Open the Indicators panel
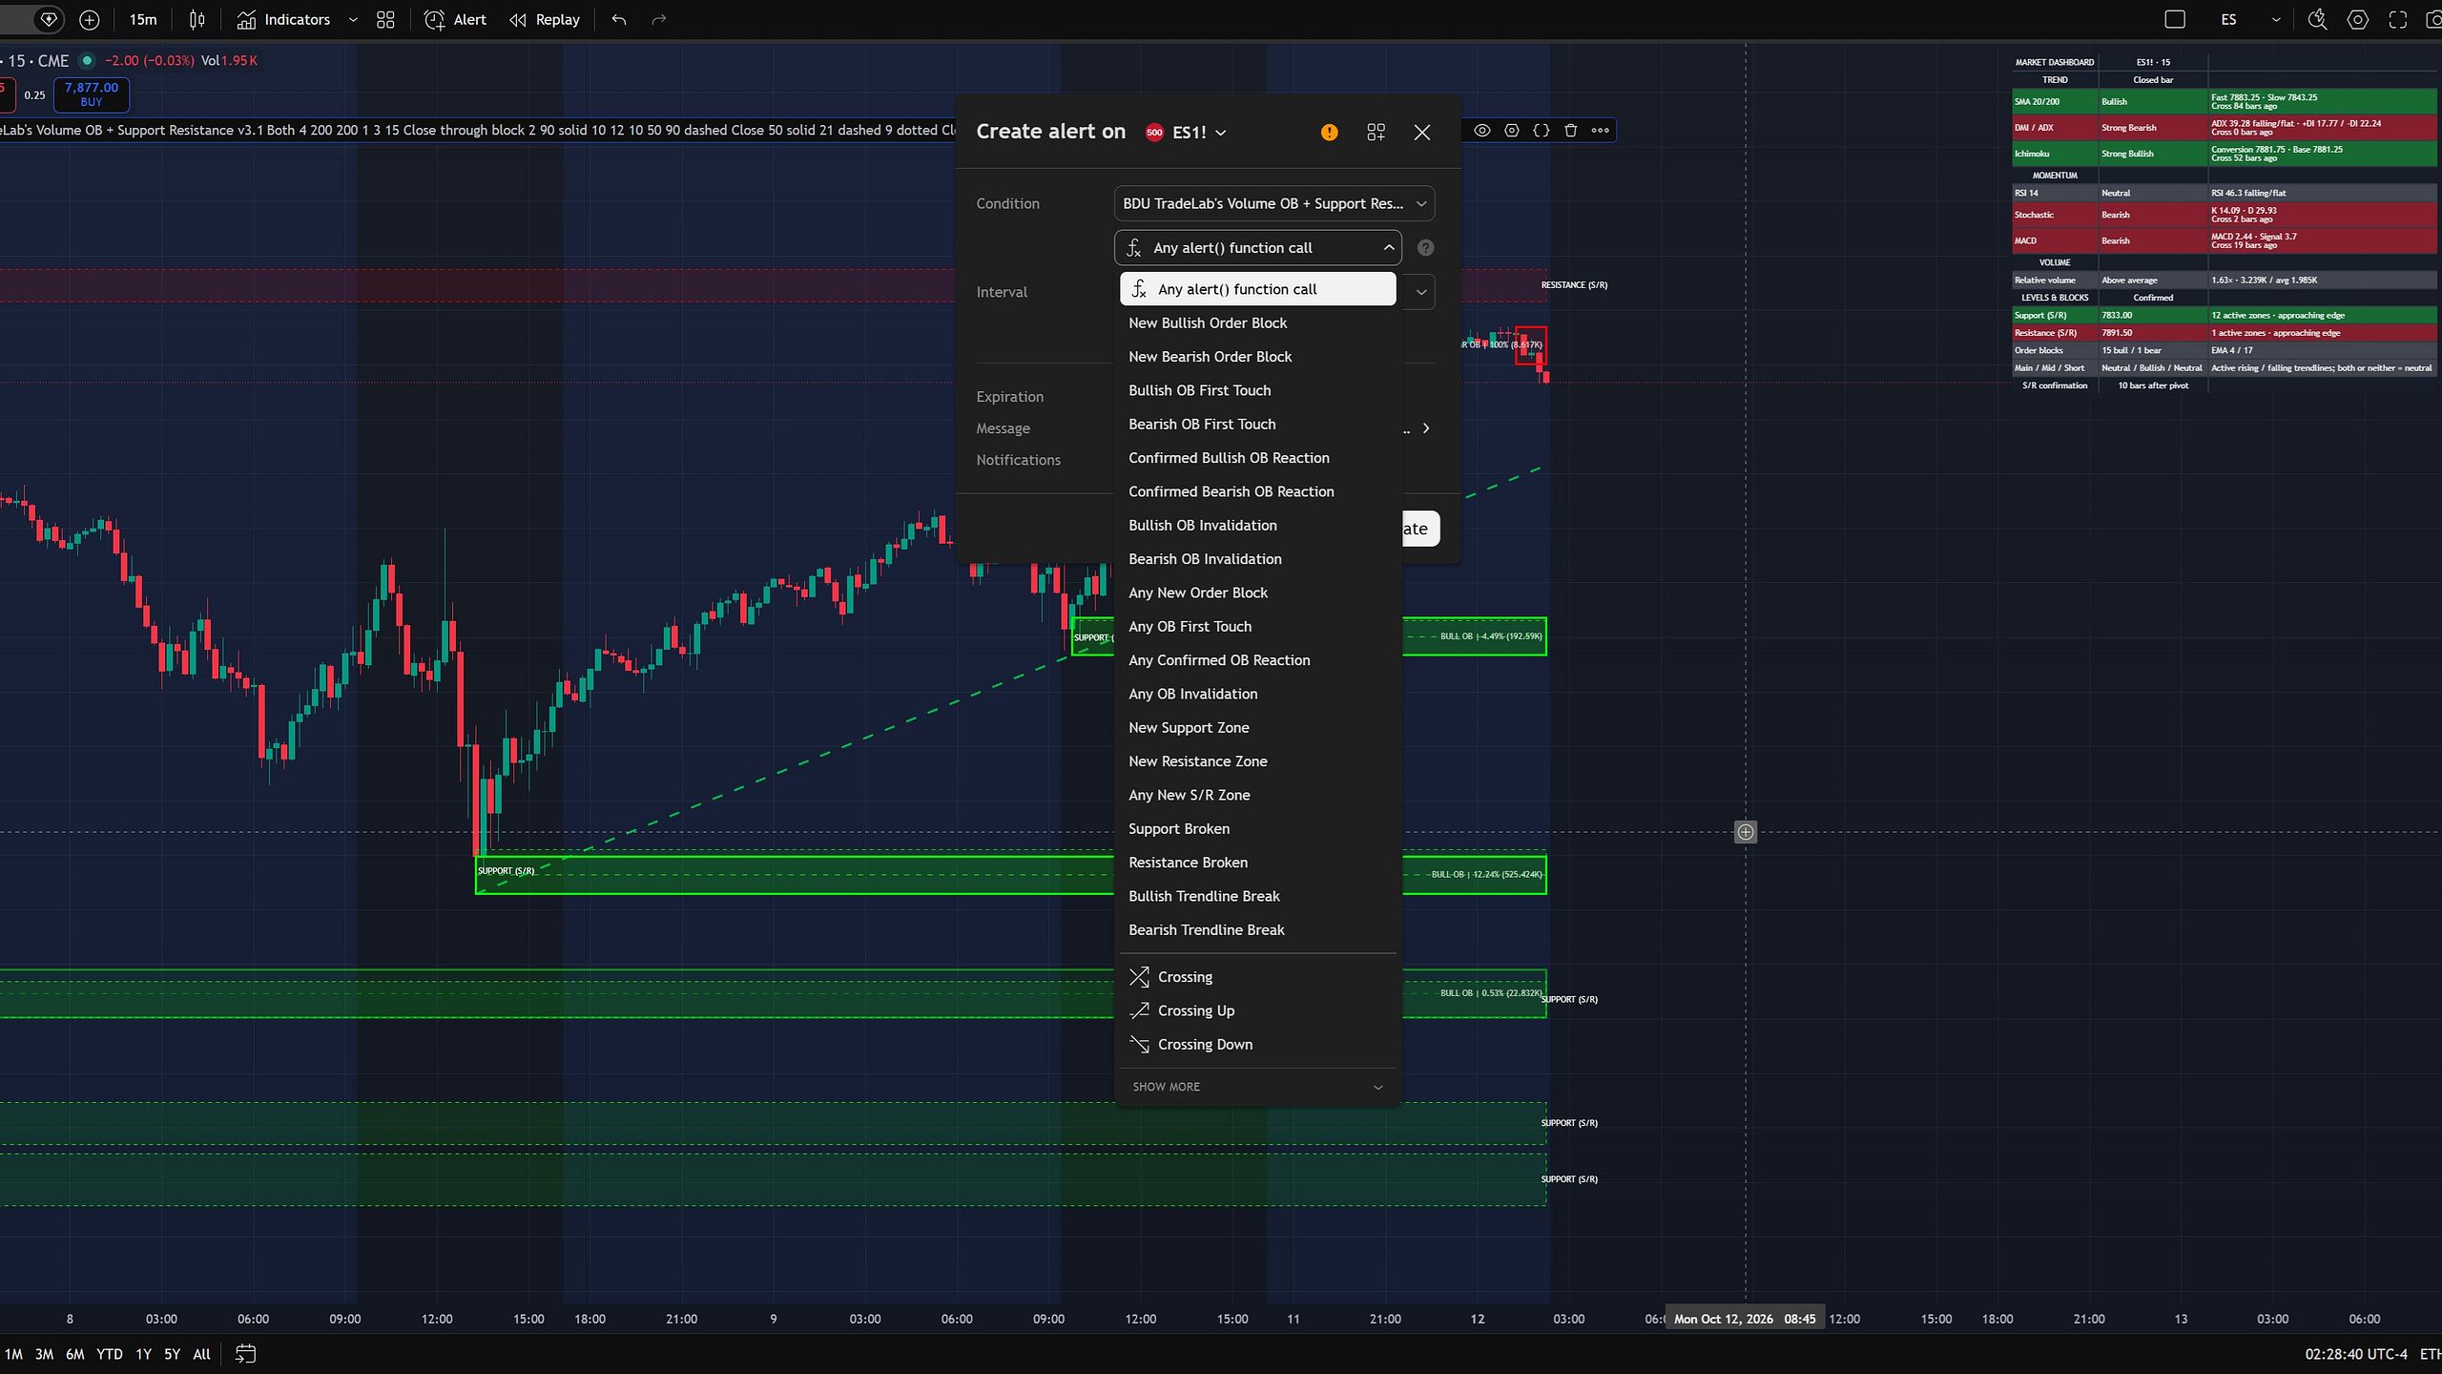 click(283, 19)
